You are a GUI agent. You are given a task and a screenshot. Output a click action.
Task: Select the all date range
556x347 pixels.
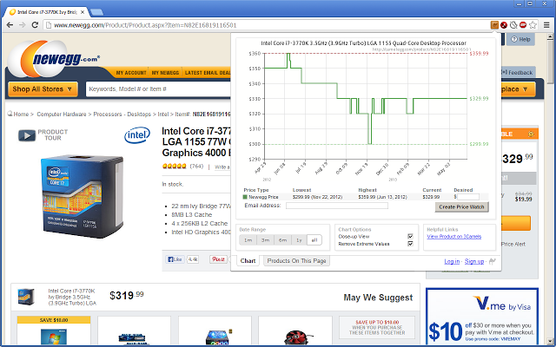pyautogui.click(x=314, y=240)
